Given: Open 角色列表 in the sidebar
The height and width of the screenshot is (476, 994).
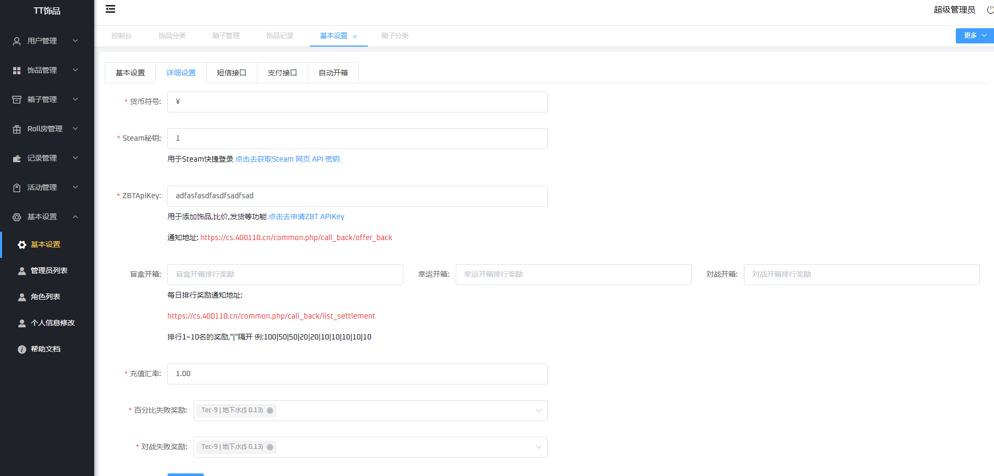Looking at the screenshot, I should [46, 297].
